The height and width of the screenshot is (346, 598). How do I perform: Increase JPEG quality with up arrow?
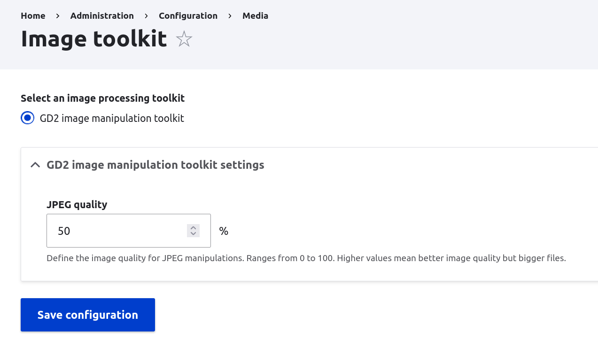[193, 227]
